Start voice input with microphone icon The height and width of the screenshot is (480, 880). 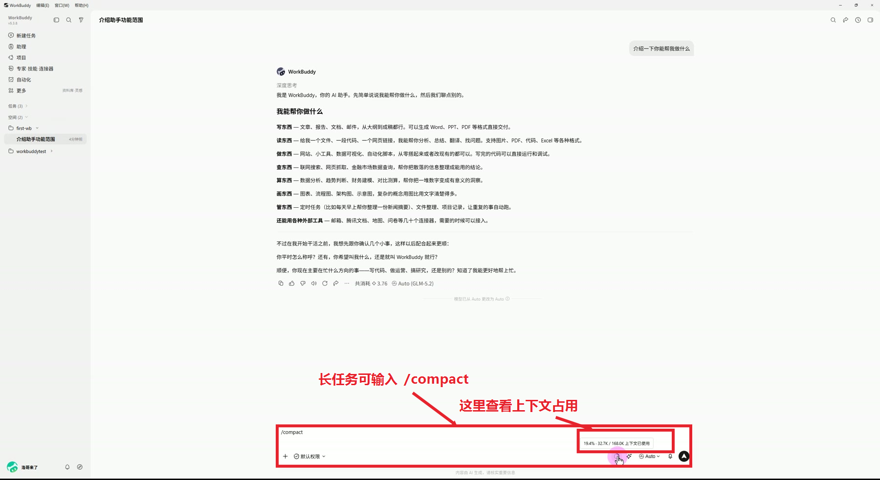point(670,457)
